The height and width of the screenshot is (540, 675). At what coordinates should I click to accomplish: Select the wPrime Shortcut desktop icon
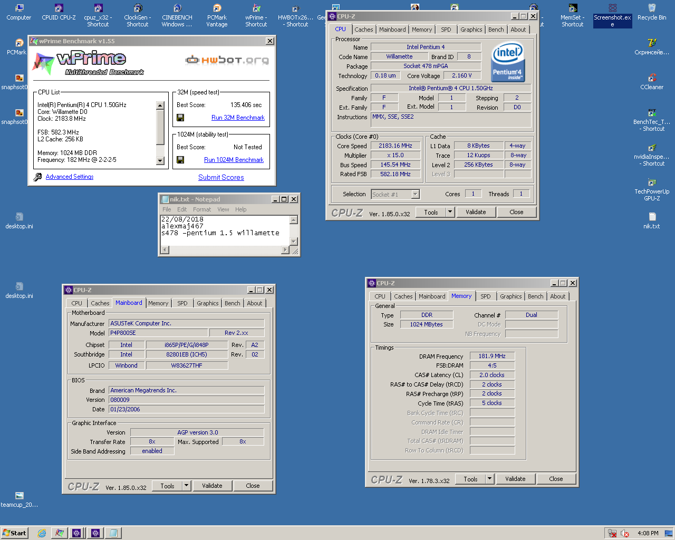click(x=256, y=16)
